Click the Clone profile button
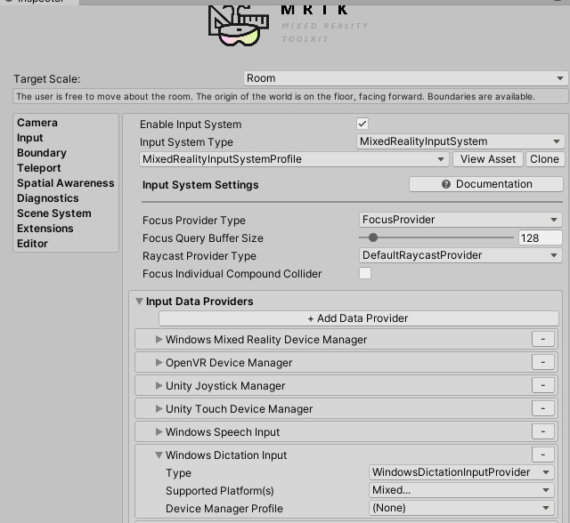Screen dimensions: 570x523 pos(544,159)
